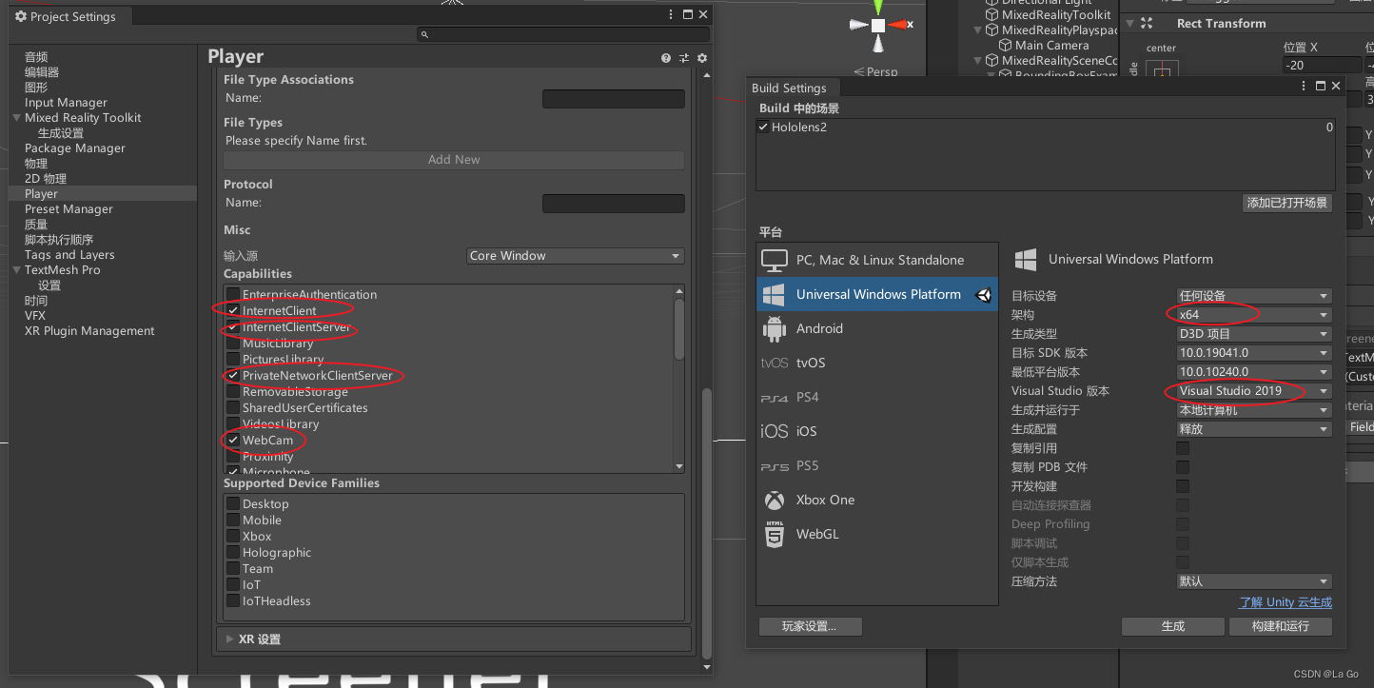This screenshot has width=1374, height=688.
Task: Open 生成类型 D3D dropdown
Action: 1253,334
